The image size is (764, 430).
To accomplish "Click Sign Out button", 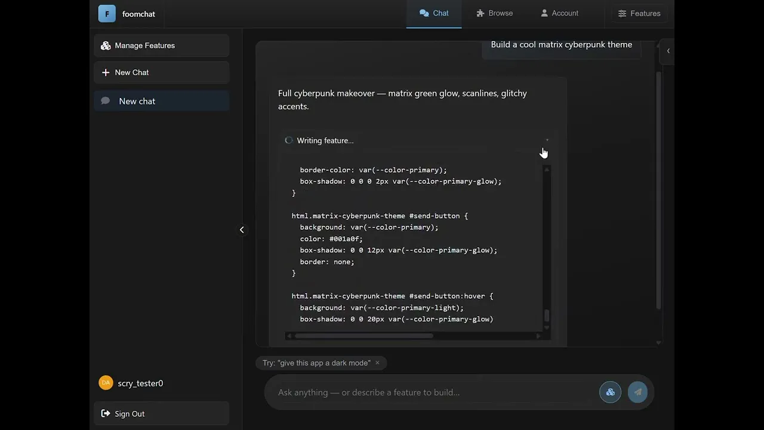I will (161, 413).
